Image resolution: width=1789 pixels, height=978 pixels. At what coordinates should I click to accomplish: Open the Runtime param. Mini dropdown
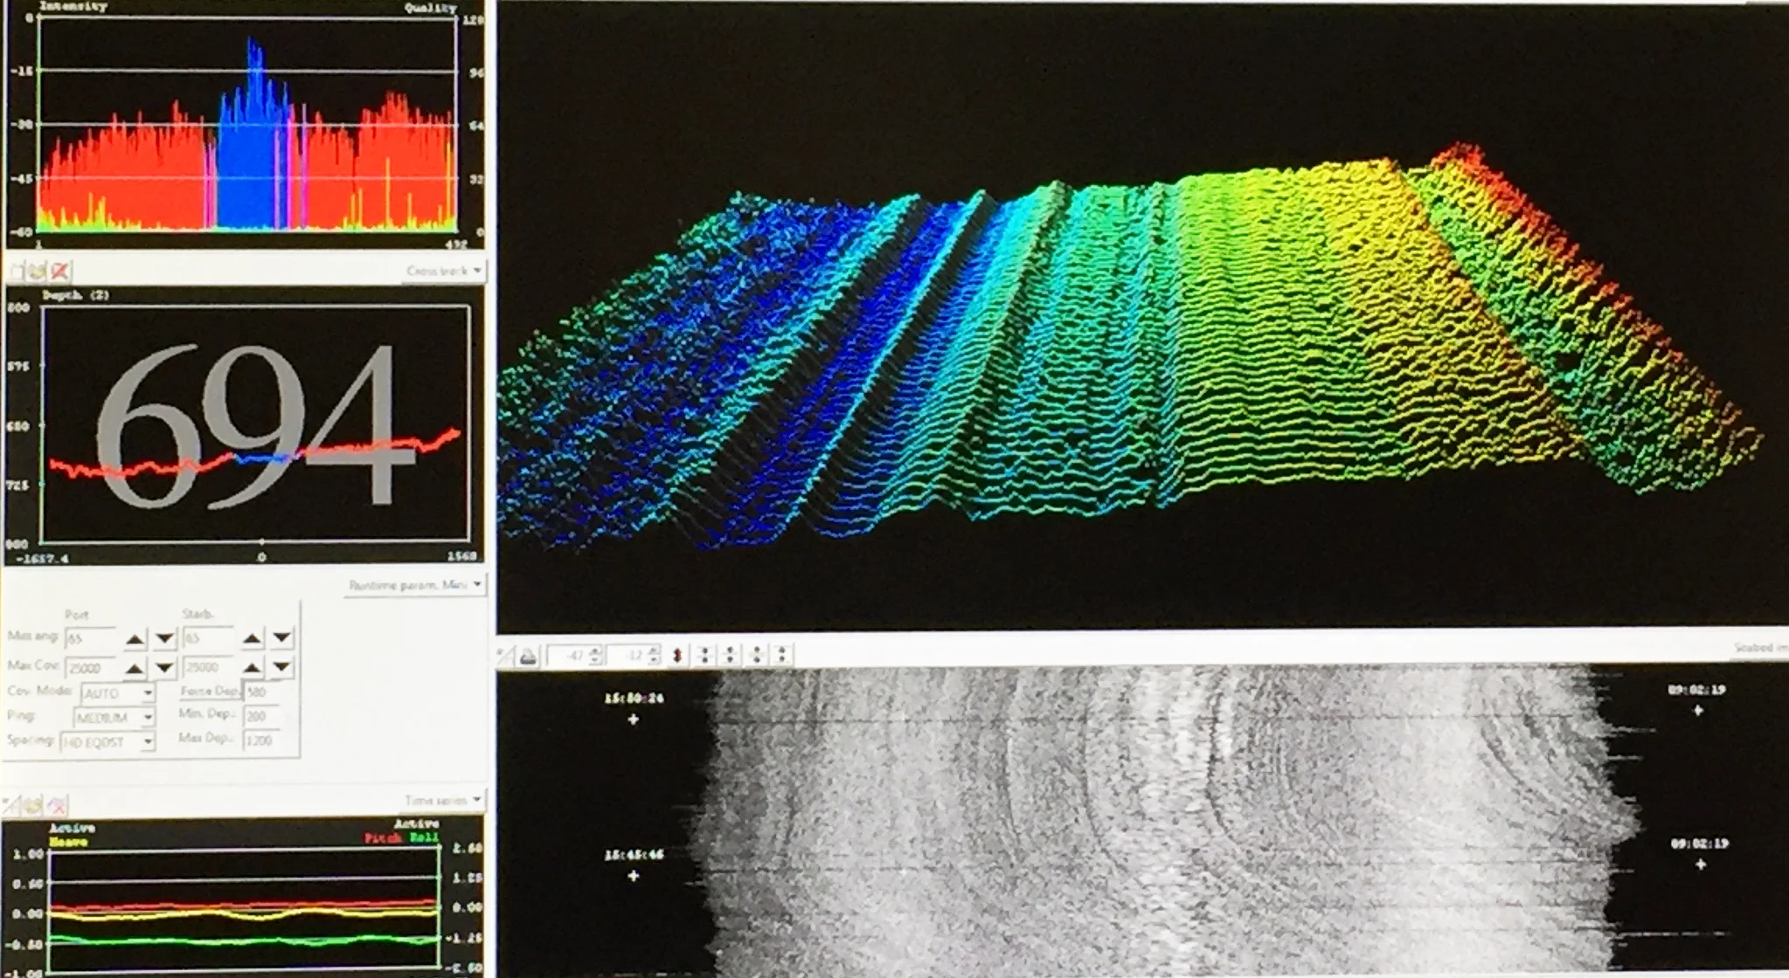(477, 584)
